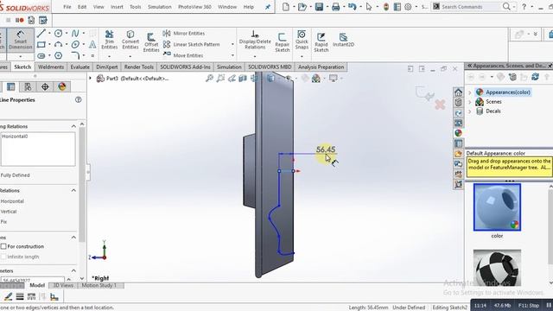Check the For construction checkbox
The image size is (553, 311).
(3, 246)
